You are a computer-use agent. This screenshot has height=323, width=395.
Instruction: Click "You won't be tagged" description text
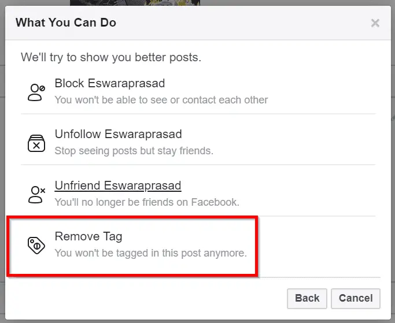coord(150,253)
